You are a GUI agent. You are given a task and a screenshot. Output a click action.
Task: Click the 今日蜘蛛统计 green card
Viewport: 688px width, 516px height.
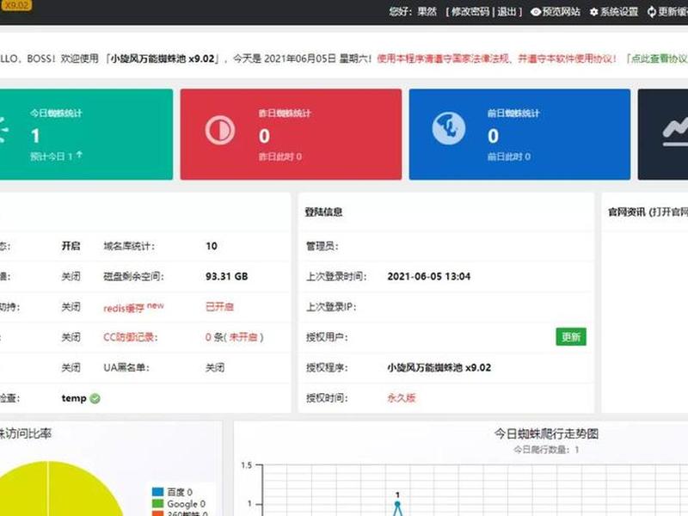85,134
